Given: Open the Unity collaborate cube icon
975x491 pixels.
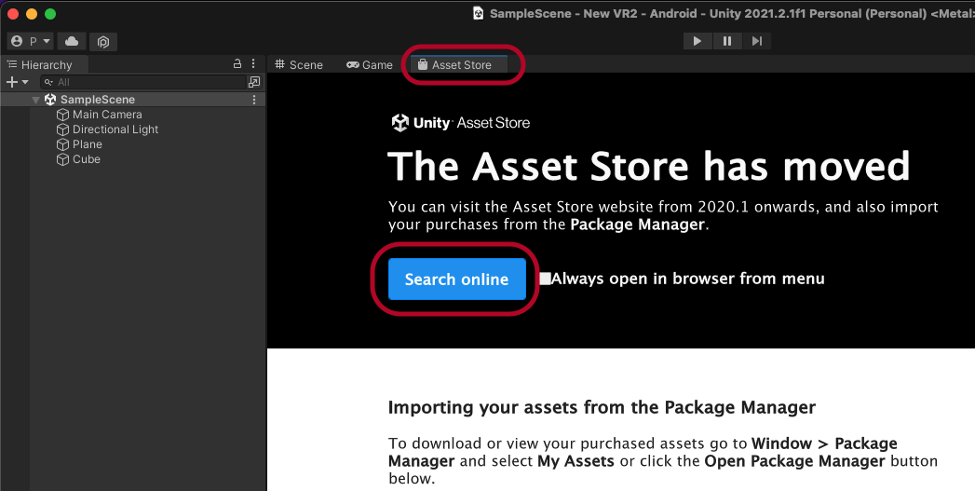Looking at the screenshot, I should [103, 41].
